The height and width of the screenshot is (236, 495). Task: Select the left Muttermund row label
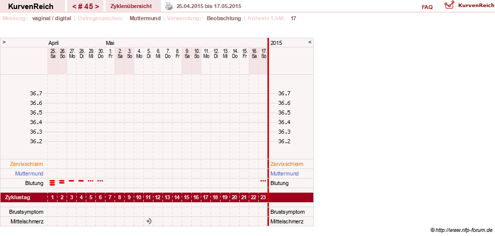[x=29, y=173]
